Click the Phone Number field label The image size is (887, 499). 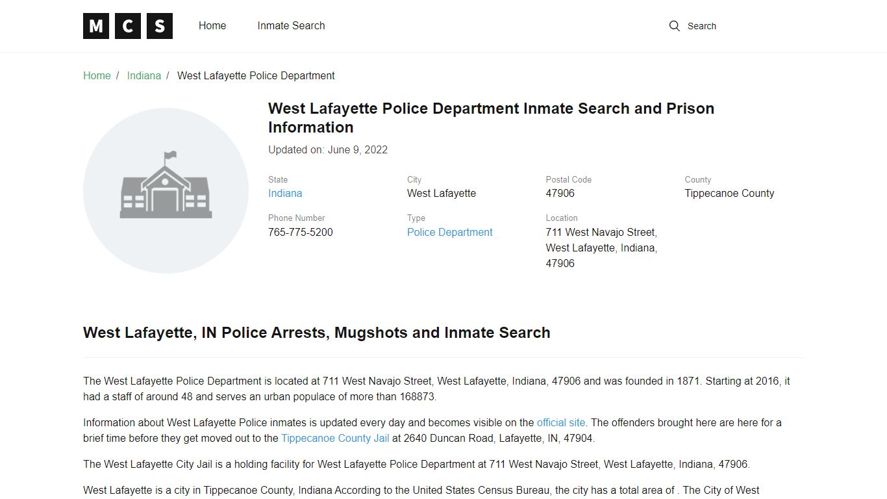[297, 218]
